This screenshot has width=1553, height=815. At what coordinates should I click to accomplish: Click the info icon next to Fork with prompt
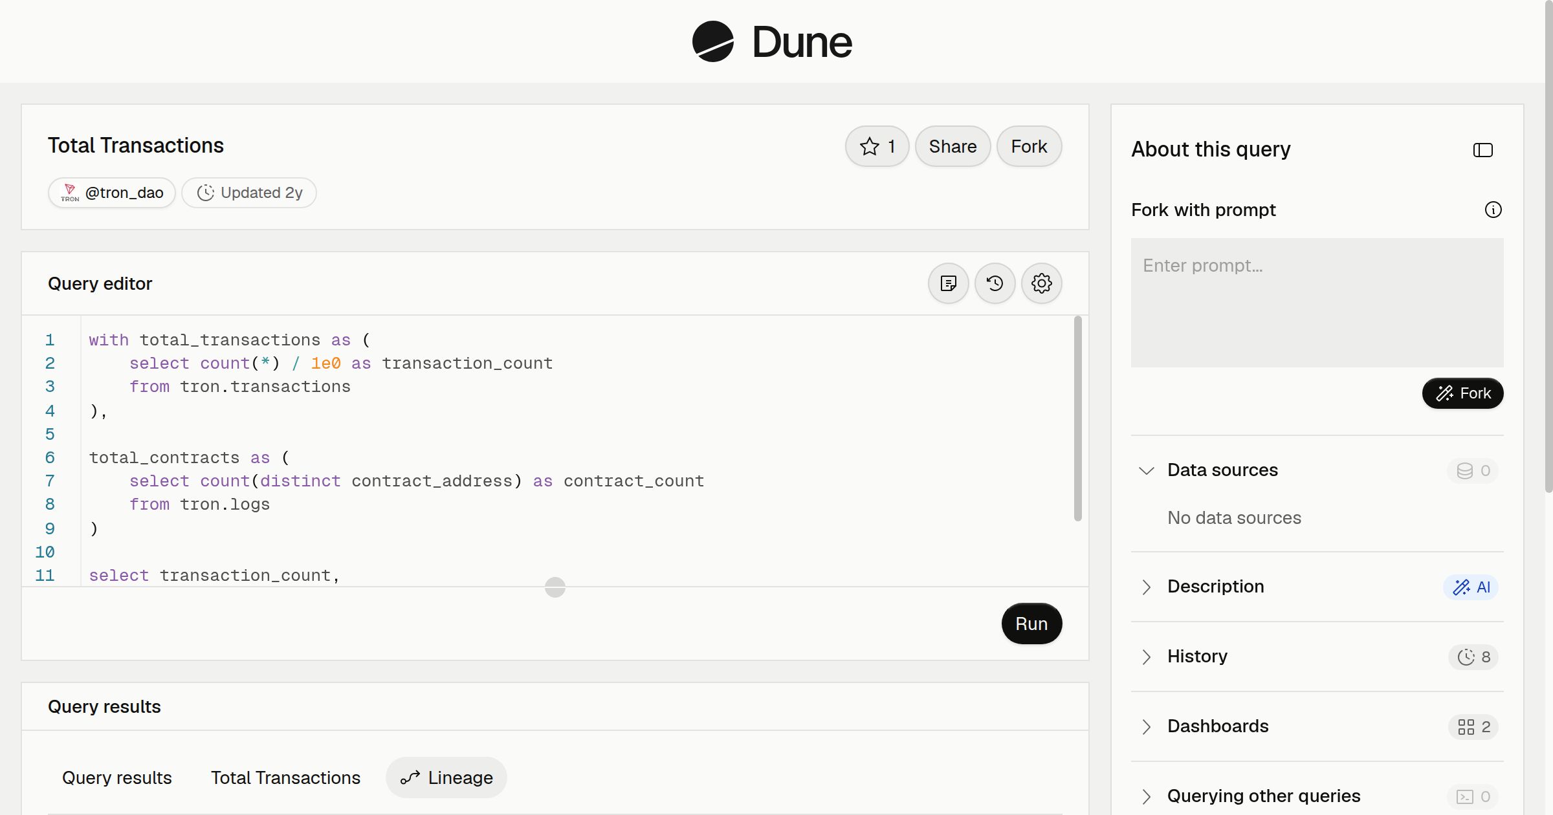pyautogui.click(x=1493, y=210)
